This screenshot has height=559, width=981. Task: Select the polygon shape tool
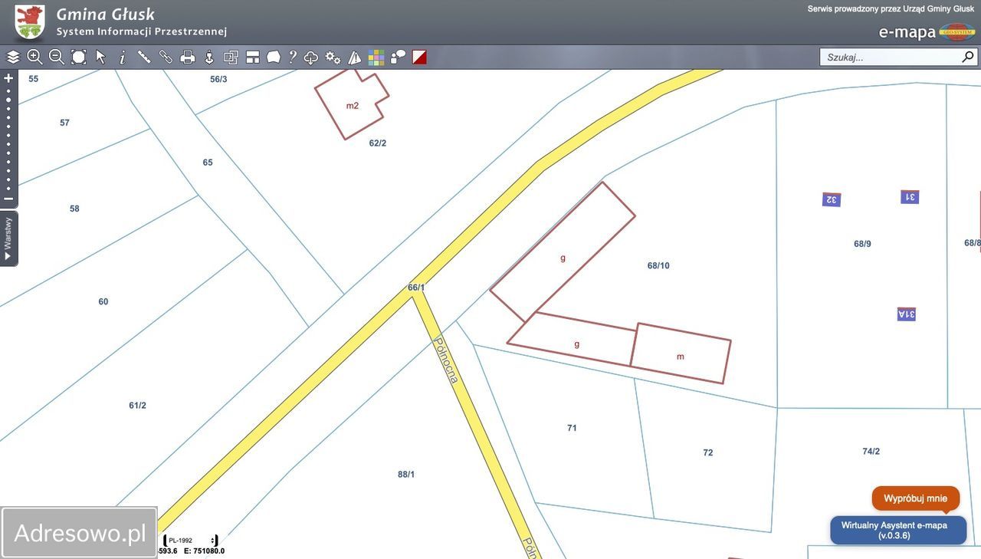pos(274,58)
